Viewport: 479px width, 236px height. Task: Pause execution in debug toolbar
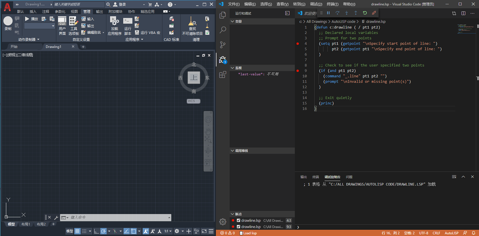pyautogui.click(x=328, y=13)
